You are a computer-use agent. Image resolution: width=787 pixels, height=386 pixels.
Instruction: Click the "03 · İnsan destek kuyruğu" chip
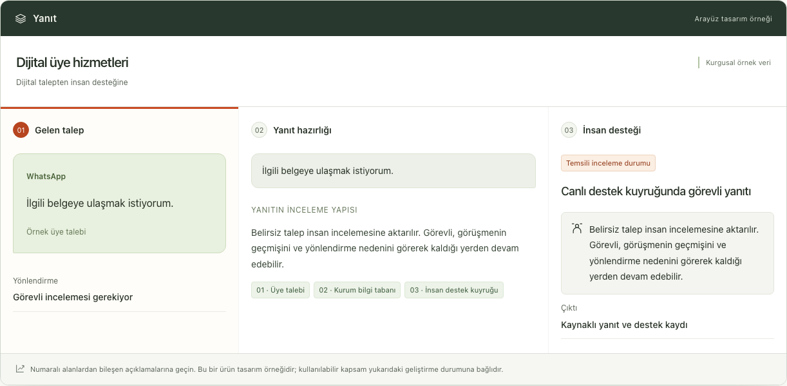(x=454, y=290)
